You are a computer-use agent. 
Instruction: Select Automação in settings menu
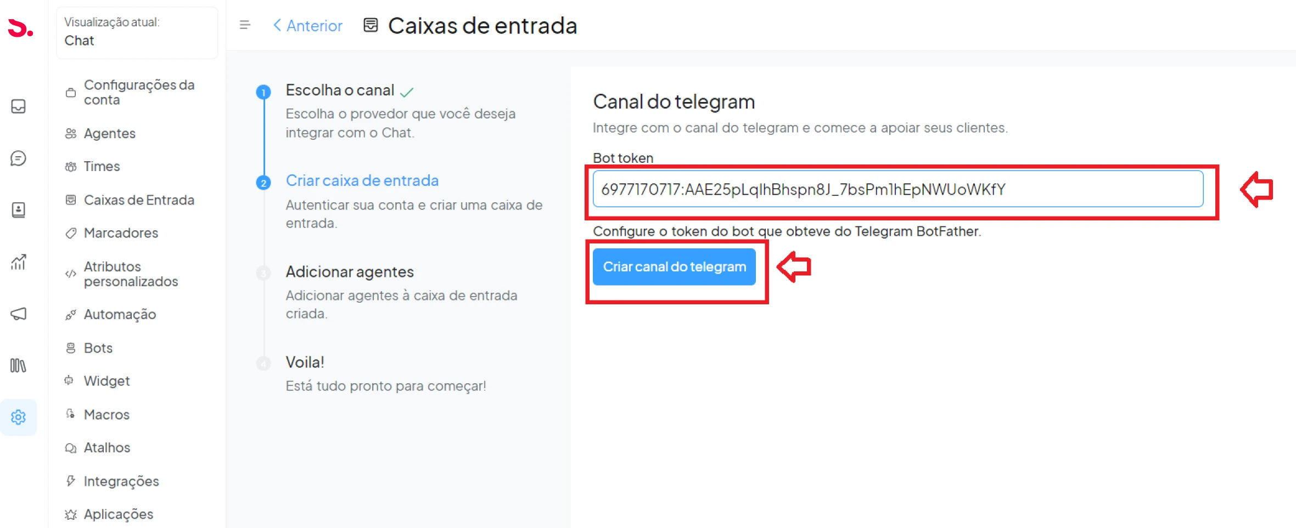120,315
